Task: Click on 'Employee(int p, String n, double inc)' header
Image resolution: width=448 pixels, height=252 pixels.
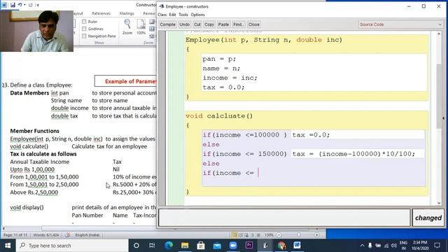Action: [264, 40]
